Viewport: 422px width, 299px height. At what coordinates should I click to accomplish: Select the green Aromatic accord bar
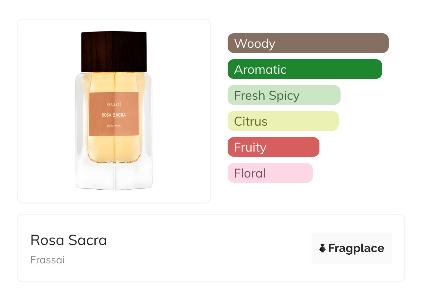[x=305, y=69]
